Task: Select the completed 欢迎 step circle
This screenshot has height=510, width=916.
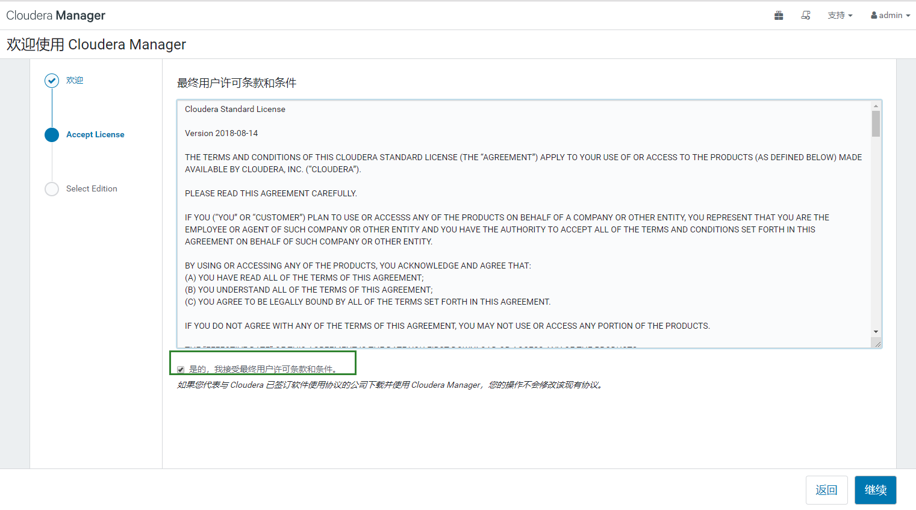Action: pyautogui.click(x=52, y=81)
